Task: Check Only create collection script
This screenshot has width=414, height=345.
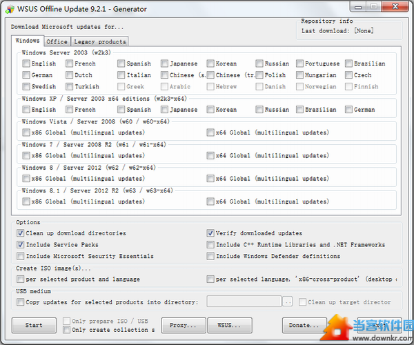Action: 66,329
